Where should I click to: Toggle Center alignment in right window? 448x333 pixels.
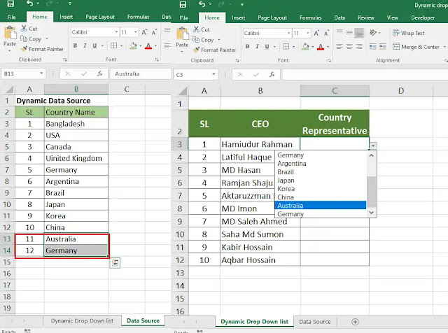(349, 47)
